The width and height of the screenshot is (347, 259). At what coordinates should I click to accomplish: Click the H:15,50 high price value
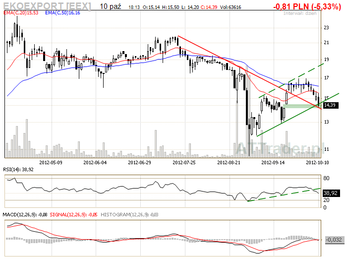(171, 7)
